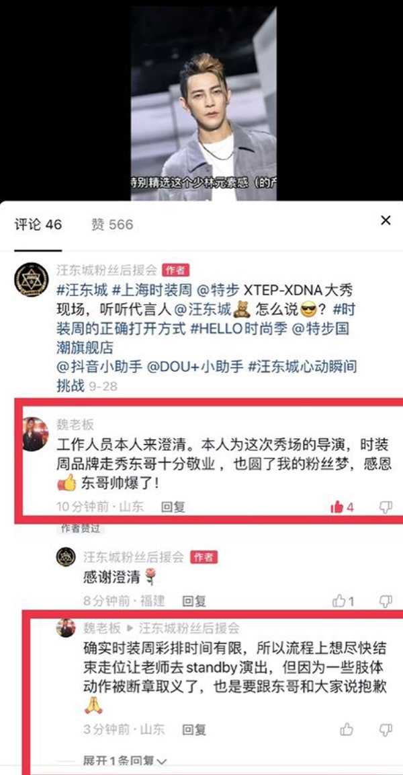Tap 魏老板's small avatar in the reply
Screen dimensions: 403x775
click(66, 628)
